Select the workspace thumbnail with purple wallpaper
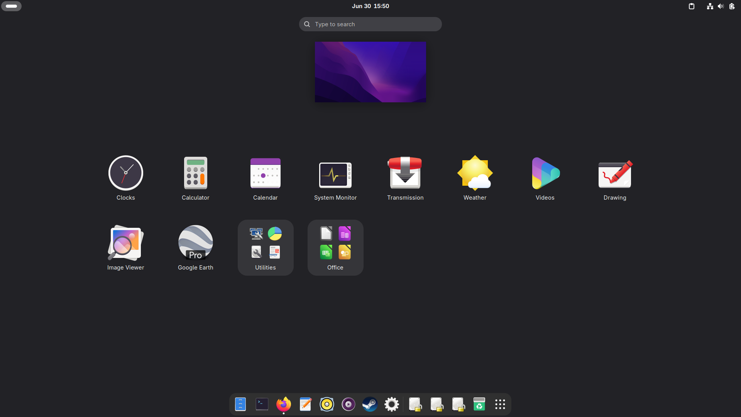The width and height of the screenshot is (741, 417). 370,72
